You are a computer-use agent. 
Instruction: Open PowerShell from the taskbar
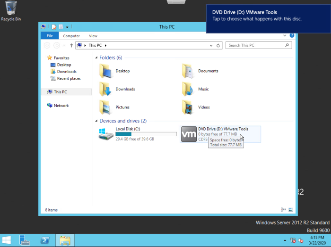[x=45, y=240]
